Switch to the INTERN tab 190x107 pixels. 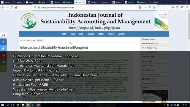(x=130, y=2)
